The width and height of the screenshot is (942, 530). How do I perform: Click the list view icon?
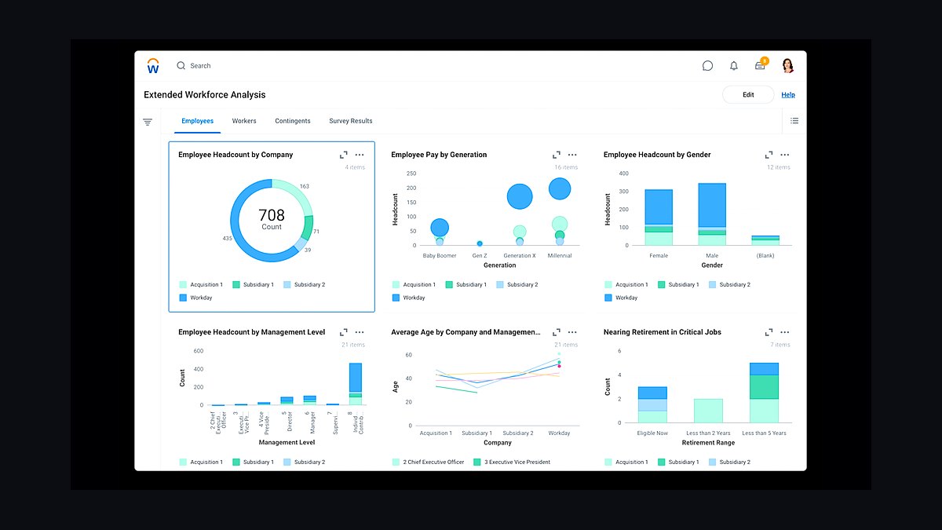(x=794, y=121)
